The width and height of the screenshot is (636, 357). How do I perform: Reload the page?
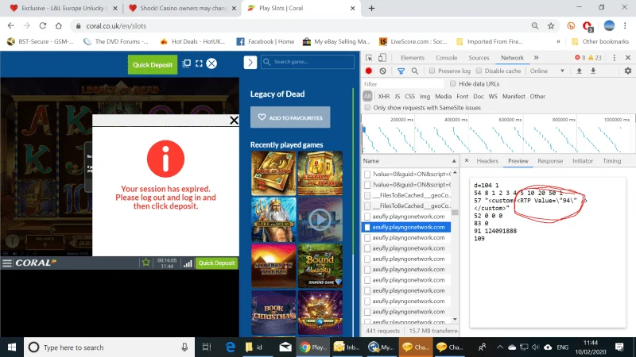[43, 26]
